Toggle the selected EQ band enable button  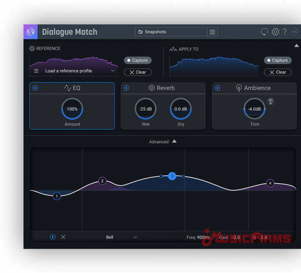[53, 237]
